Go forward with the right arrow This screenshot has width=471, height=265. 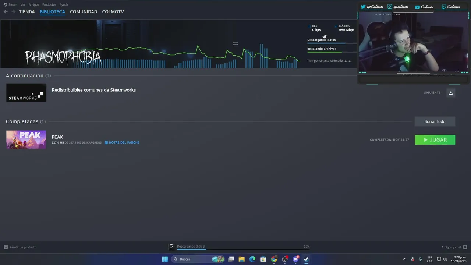(13, 12)
